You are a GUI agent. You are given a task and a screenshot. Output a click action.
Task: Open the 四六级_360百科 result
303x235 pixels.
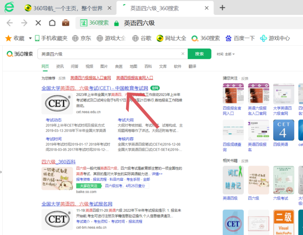pos(59,162)
